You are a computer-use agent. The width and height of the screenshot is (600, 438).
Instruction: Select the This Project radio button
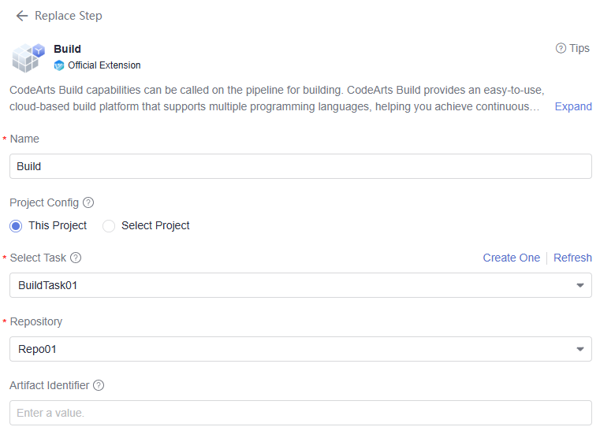click(16, 226)
